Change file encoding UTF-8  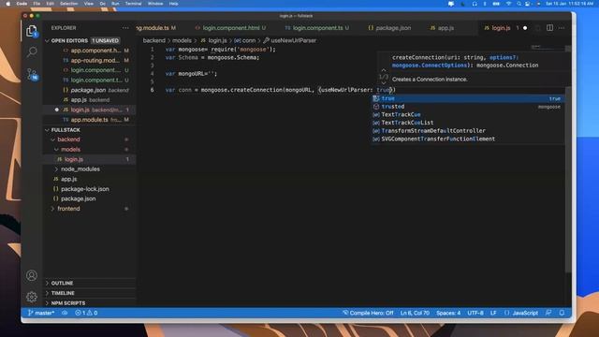point(475,313)
